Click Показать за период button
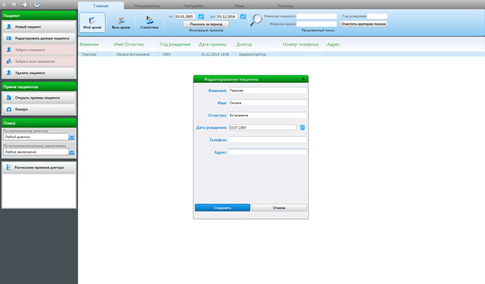This screenshot has height=284, width=485. pos(206,24)
